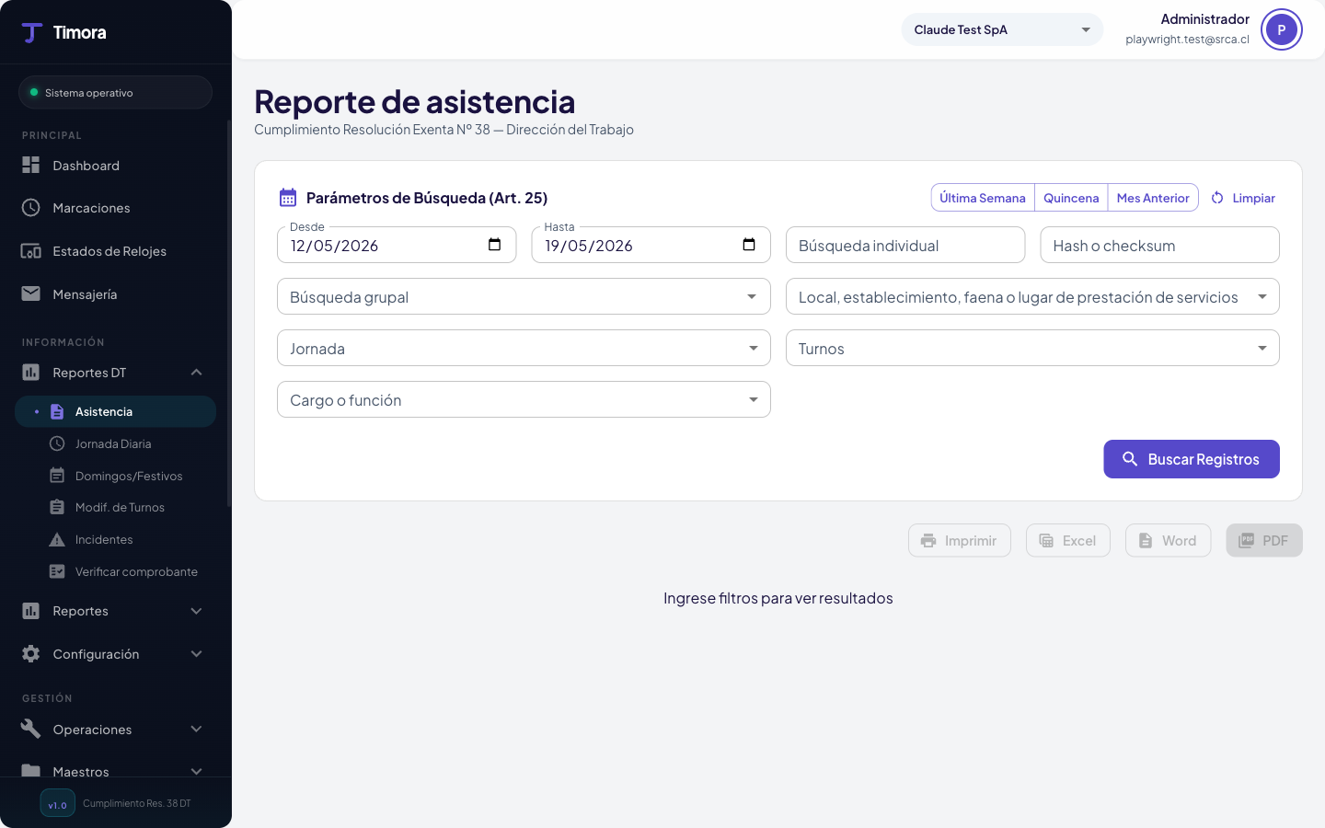Screen dimensions: 1325x828
Task: Open Verificar comprobante page
Action: (115, 571)
